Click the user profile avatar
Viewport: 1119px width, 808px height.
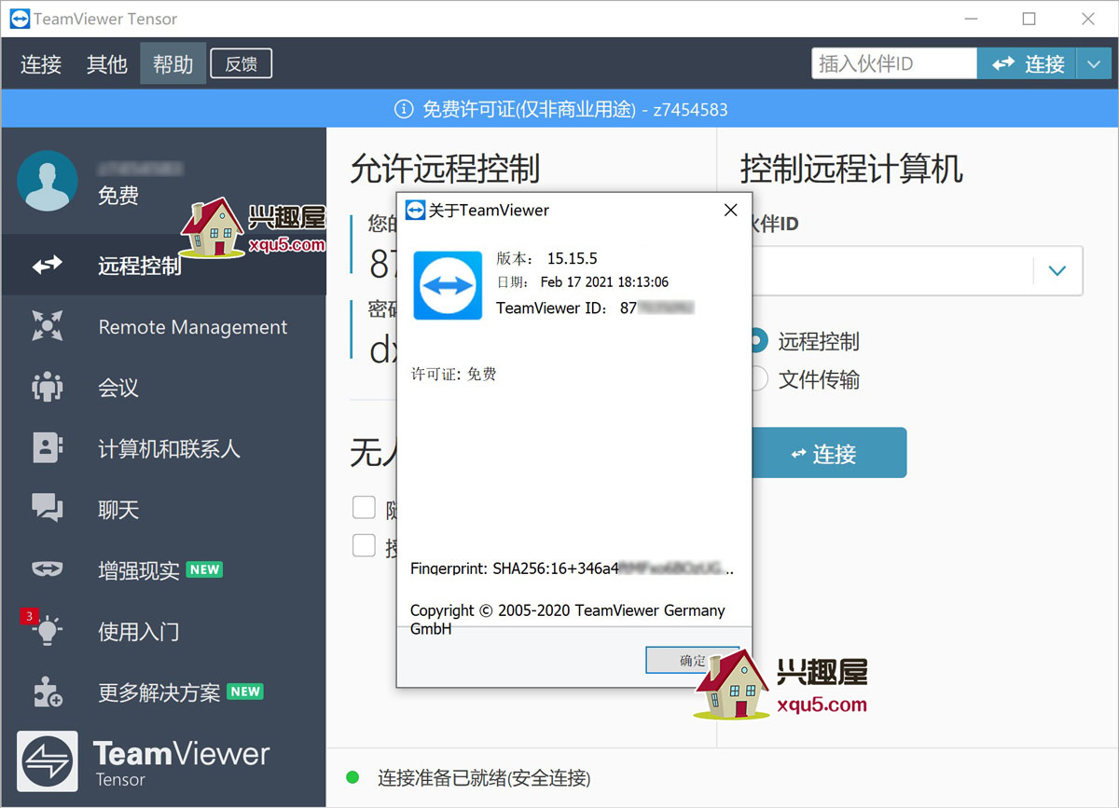click(48, 181)
